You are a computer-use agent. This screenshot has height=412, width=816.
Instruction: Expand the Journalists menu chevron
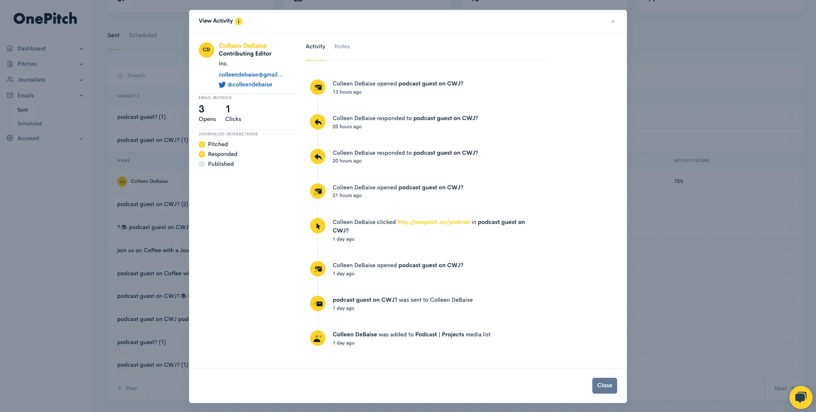pos(81,80)
